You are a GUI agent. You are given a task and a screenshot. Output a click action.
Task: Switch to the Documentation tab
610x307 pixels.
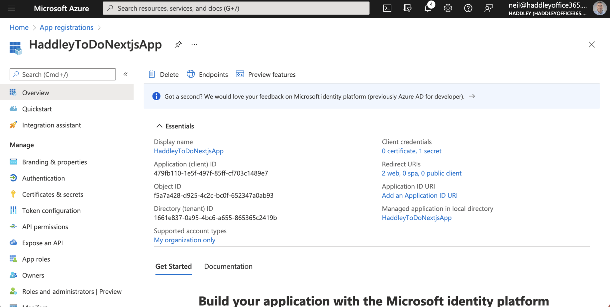point(228,267)
